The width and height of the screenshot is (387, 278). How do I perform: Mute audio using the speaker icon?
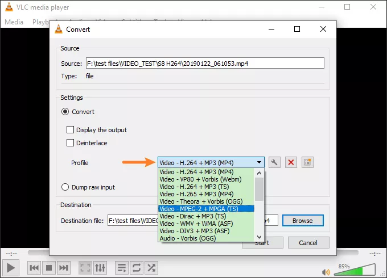[326, 272]
